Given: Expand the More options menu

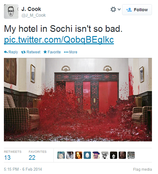Looking at the screenshot, I should 70,52.
